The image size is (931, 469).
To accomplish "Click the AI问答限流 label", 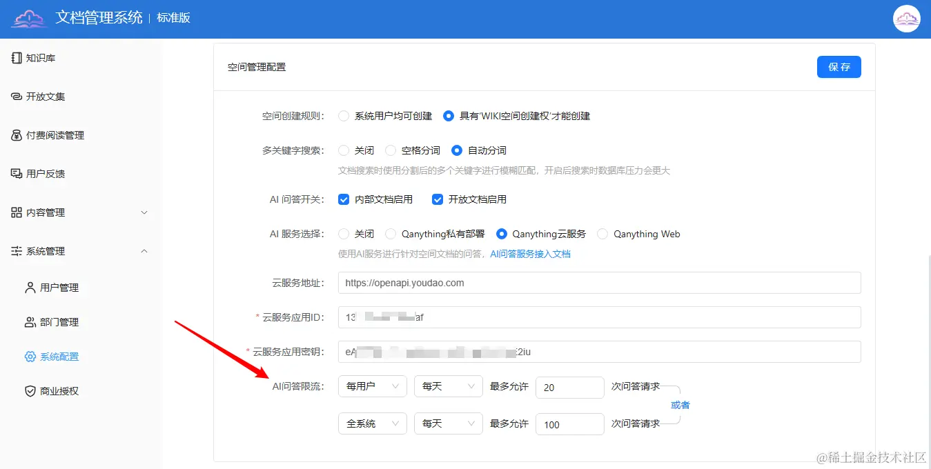I will (298, 386).
